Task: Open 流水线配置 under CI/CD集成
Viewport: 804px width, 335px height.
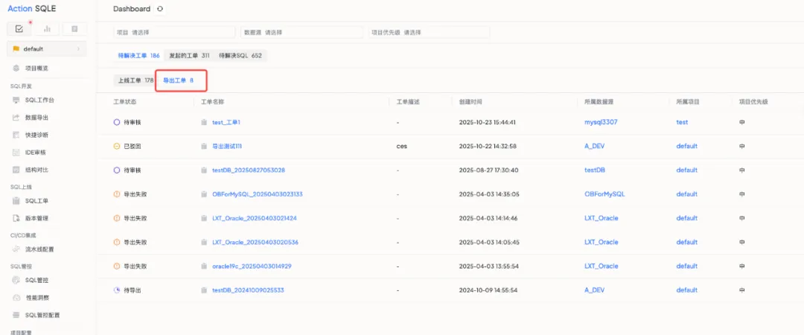Action: pos(39,249)
